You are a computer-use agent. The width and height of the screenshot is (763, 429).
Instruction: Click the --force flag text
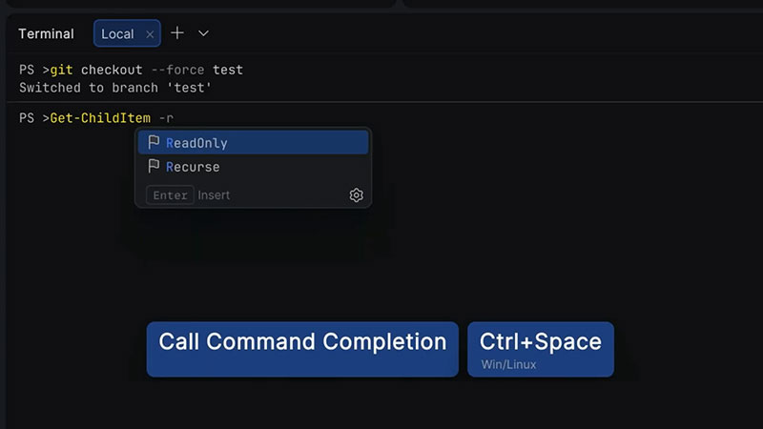tap(177, 71)
